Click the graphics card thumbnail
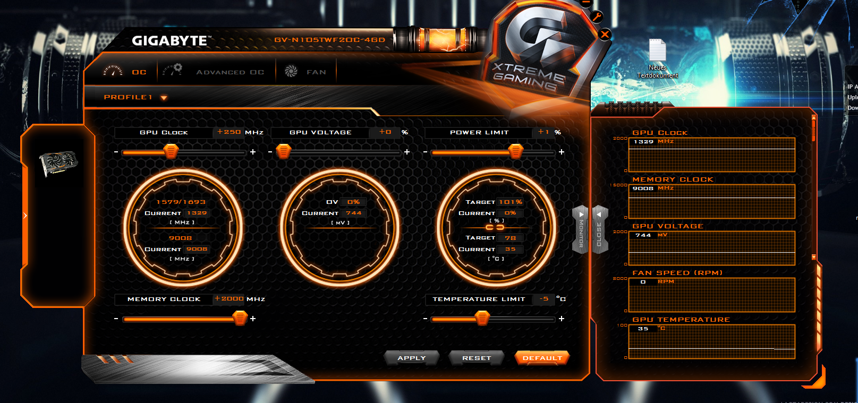 click(x=58, y=163)
